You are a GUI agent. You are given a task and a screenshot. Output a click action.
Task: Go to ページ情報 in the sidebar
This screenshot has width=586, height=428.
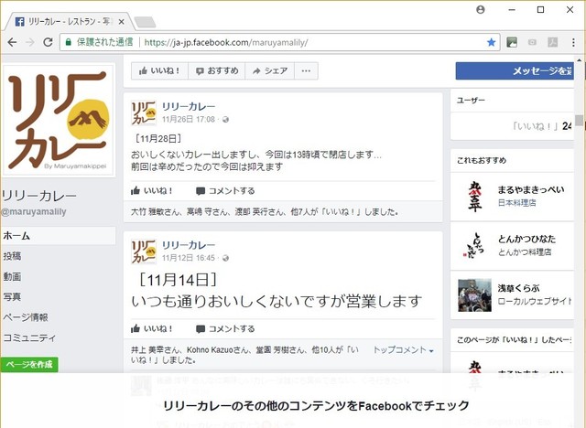click(x=25, y=317)
